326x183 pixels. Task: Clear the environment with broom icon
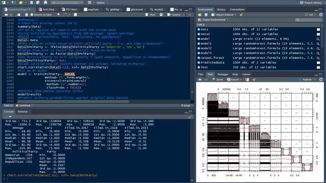tap(241, 15)
